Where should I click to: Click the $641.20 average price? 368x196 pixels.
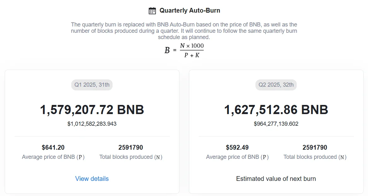53,147
